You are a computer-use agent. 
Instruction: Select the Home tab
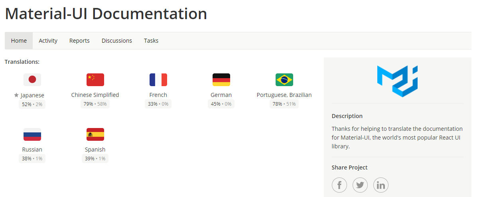19,41
